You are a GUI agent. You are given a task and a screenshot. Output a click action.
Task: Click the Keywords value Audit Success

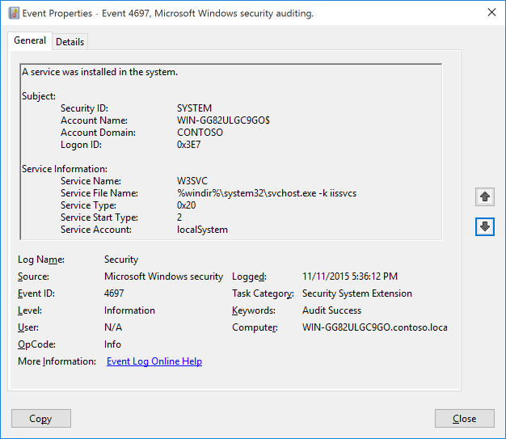pyautogui.click(x=331, y=310)
